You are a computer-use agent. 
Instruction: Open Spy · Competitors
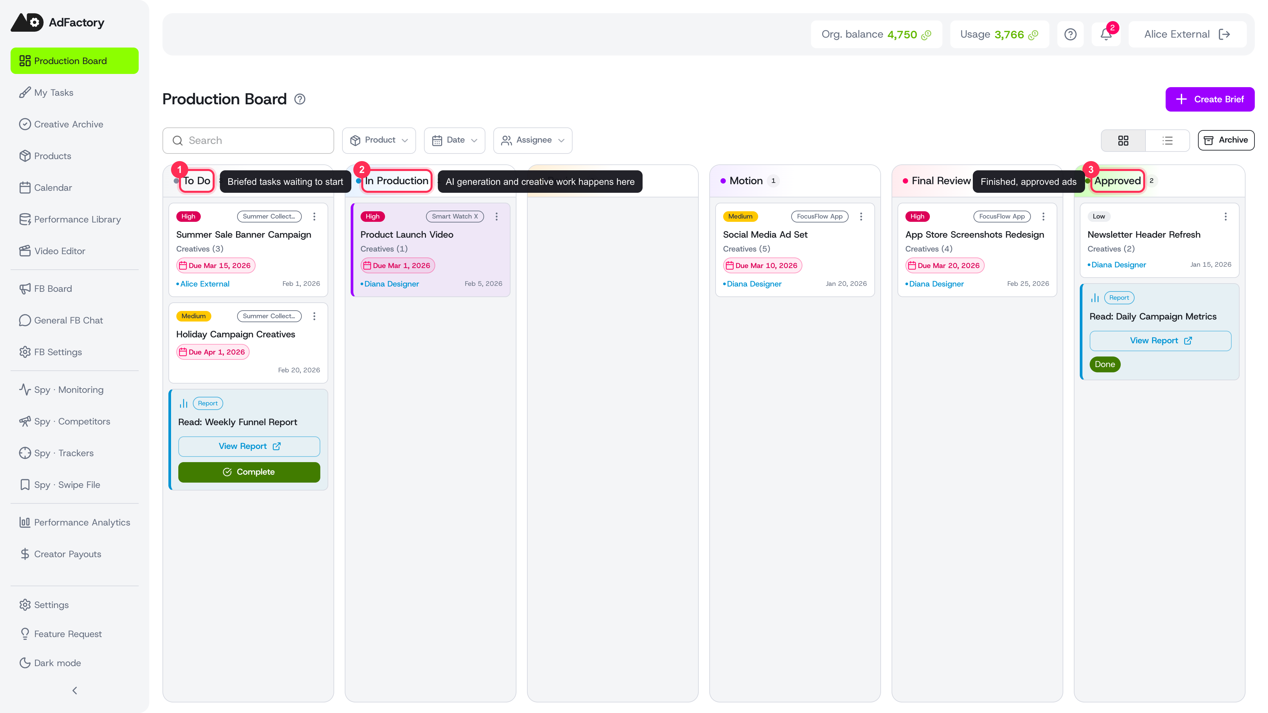click(75, 421)
